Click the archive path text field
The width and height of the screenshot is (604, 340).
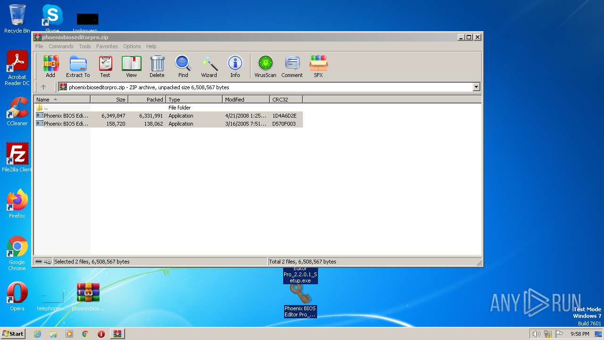265,87
